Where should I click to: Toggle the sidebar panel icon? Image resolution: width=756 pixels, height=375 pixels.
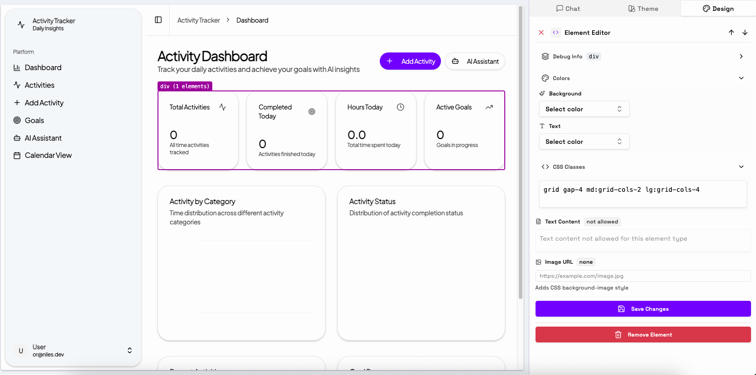click(158, 20)
